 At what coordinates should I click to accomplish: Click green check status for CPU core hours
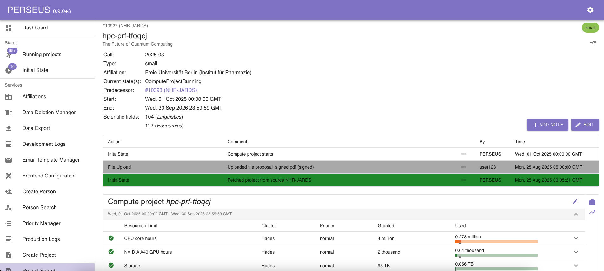pos(111,238)
